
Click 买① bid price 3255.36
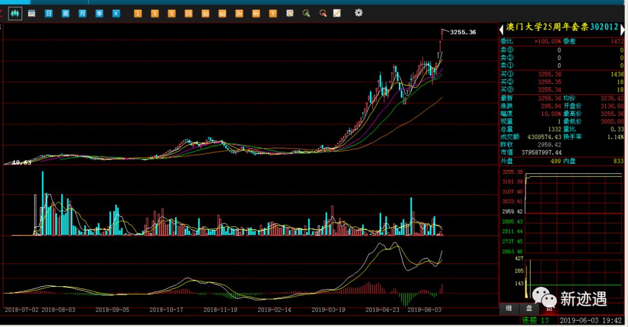click(549, 74)
